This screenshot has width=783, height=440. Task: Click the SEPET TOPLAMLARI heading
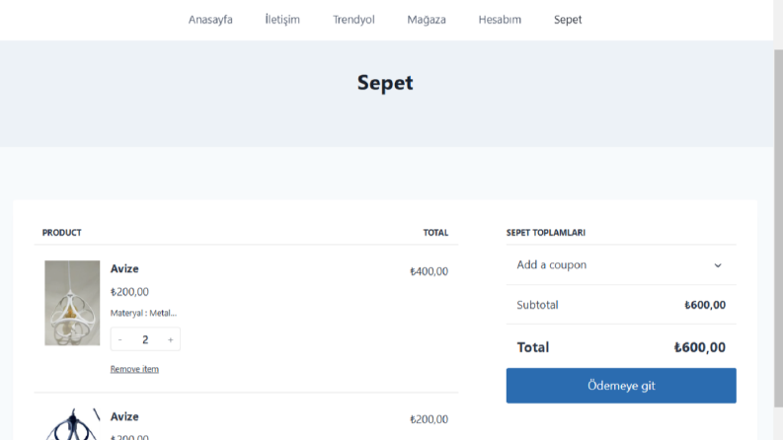[546, 233]
